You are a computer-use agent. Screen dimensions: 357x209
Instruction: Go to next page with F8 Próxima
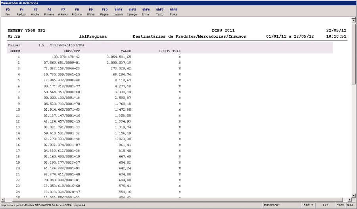tap(77, 12)
